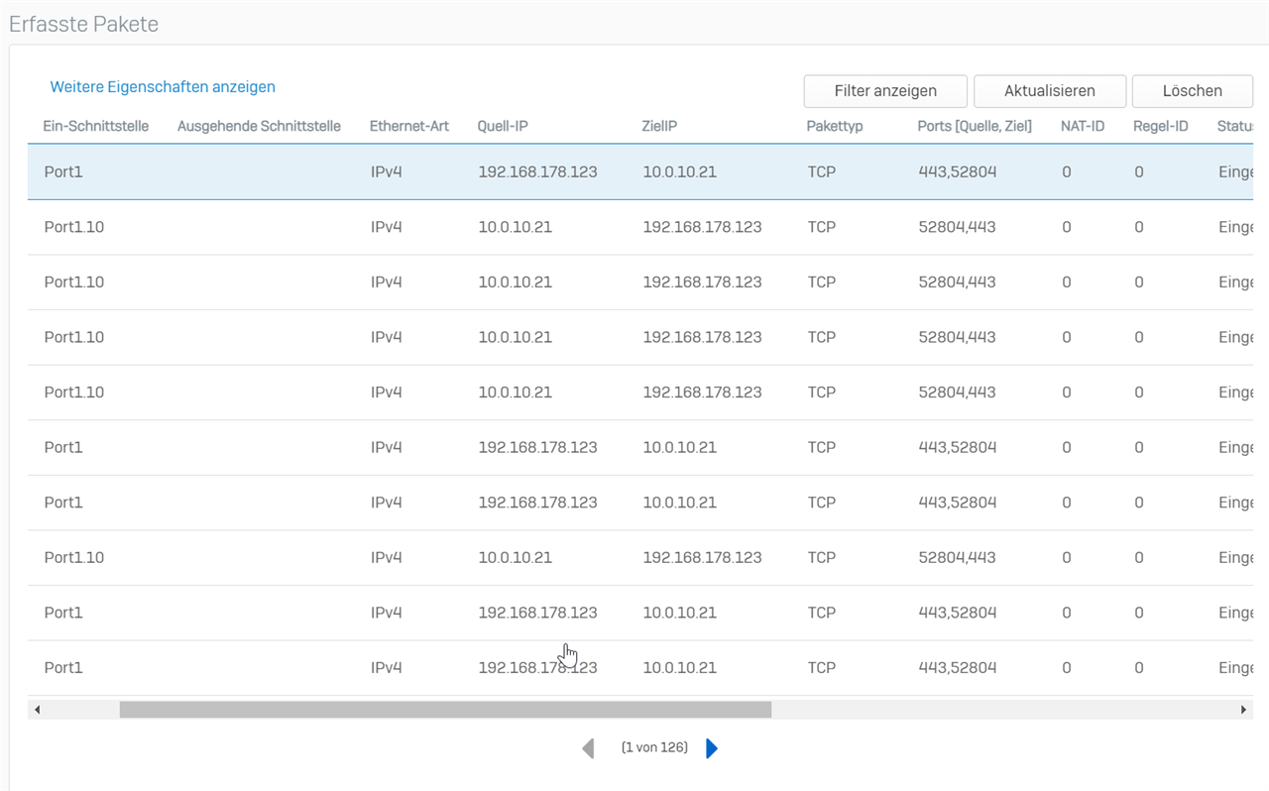
Task: Click horizontal scrollbar's right arrow
Action: [1244, 710]
